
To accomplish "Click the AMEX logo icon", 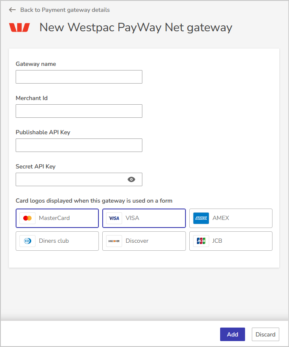I will 201,218.
